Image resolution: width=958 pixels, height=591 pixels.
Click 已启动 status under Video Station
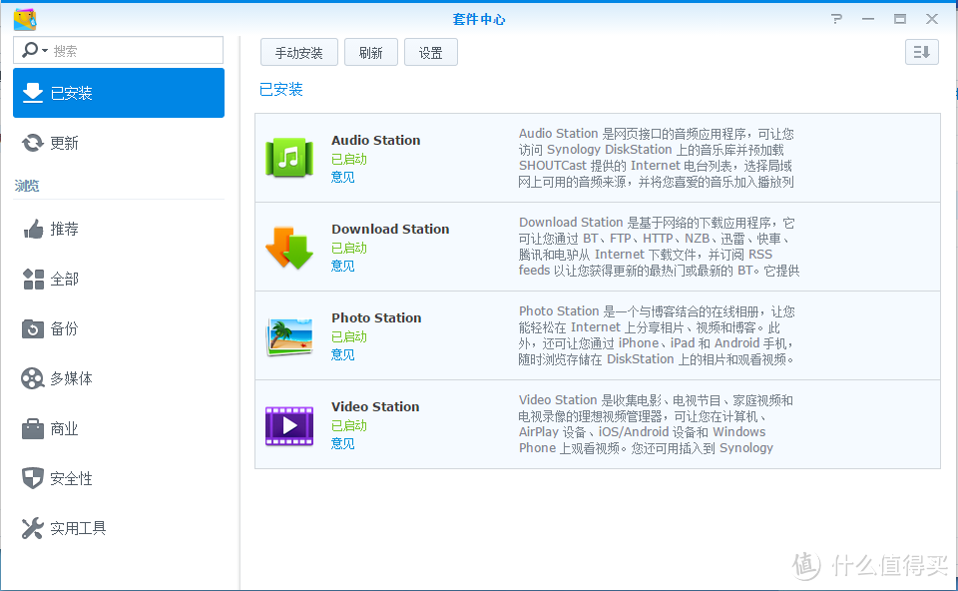(x=349, y=425)
